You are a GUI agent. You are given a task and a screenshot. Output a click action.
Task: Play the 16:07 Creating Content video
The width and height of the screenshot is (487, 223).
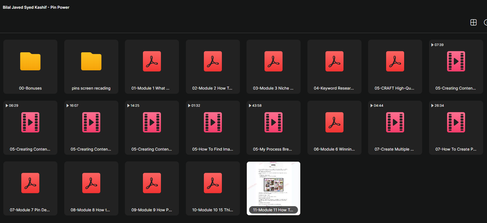pos(91,128)
